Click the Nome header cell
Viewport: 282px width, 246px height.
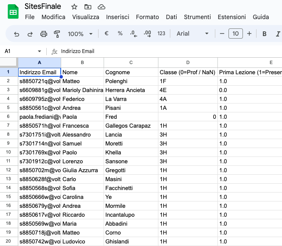[x=82, y=72]
